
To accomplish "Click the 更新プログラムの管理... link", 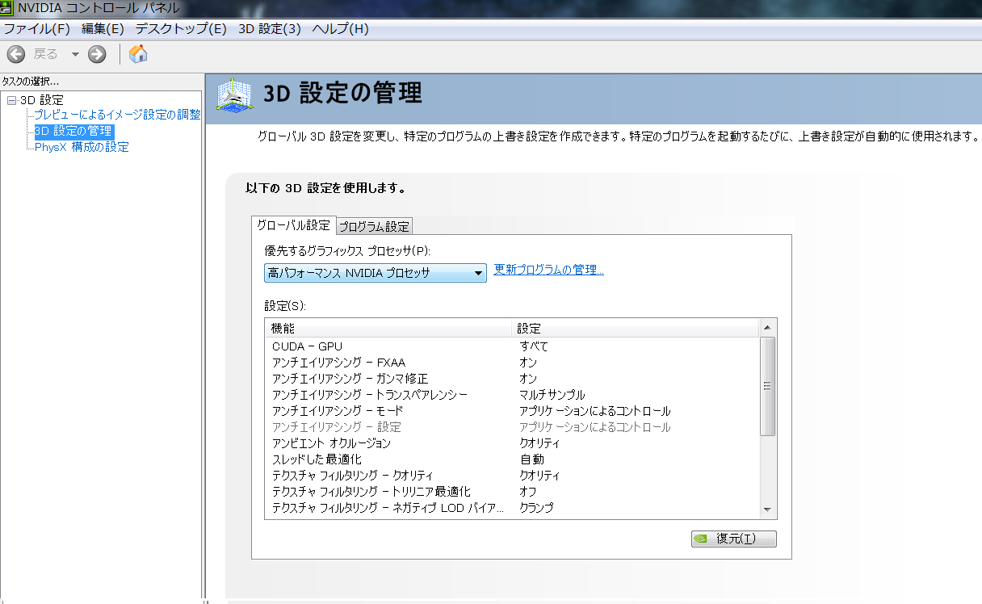I will [549, 270].
